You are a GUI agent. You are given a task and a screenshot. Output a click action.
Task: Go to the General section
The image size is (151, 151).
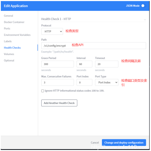coord(9,16)
